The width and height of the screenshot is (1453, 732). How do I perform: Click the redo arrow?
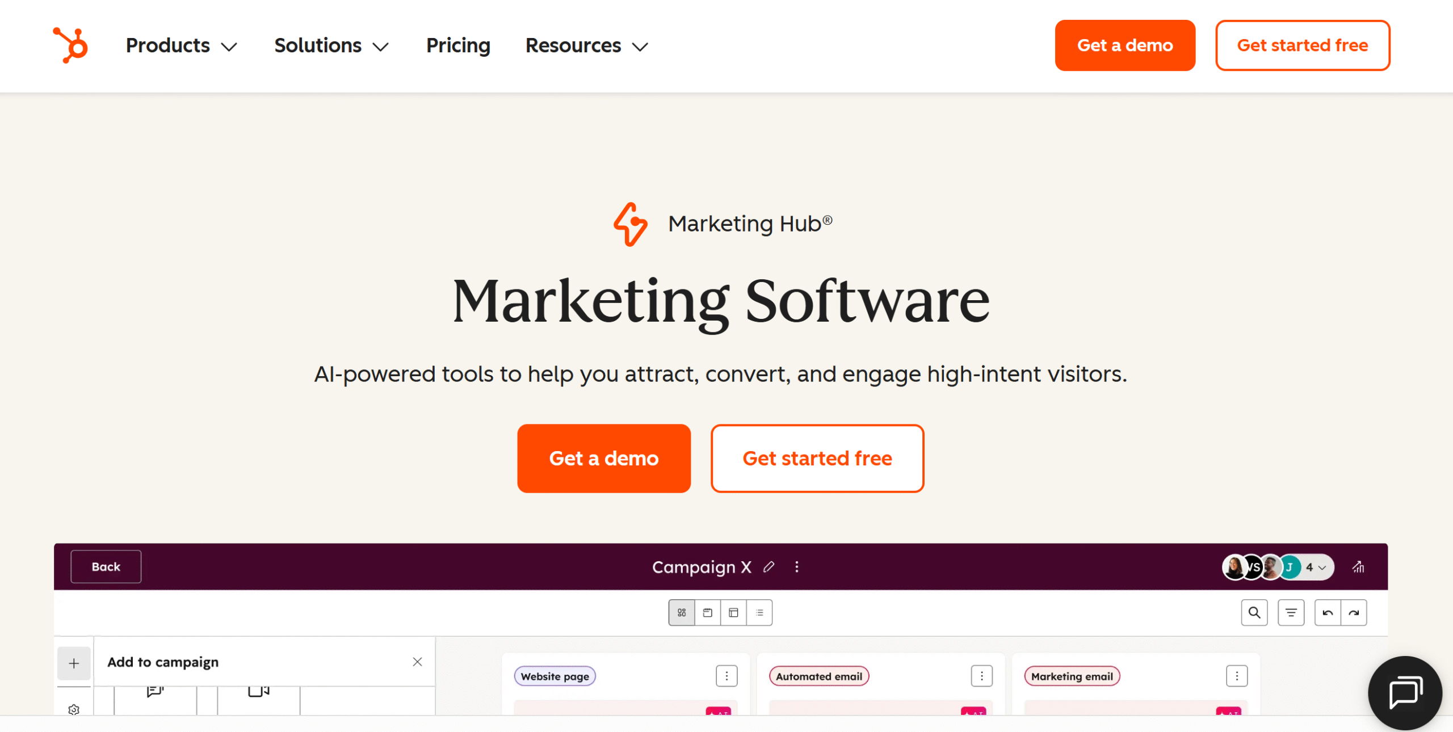pyautogui.click(x=1354, y=612)
